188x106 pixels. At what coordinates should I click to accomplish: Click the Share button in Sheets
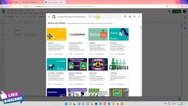tap(177, 11)
